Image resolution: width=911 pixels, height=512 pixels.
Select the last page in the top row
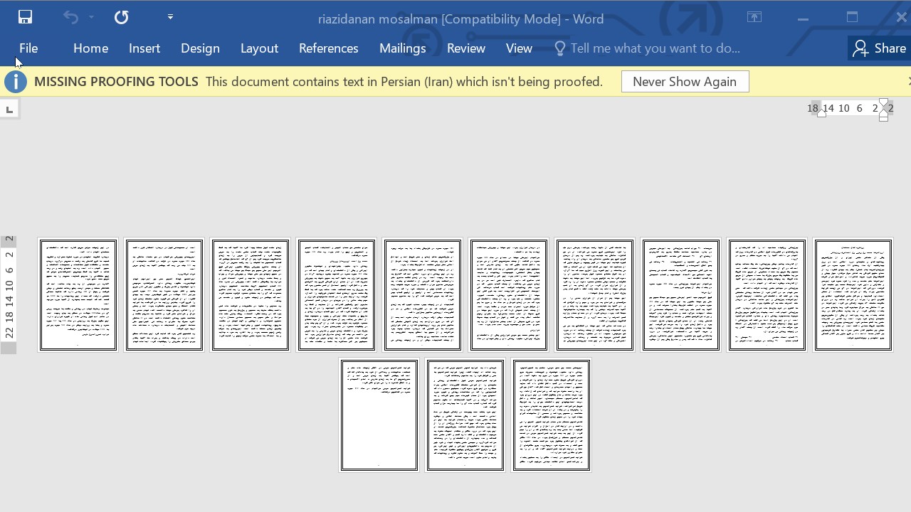click(853, 295)
